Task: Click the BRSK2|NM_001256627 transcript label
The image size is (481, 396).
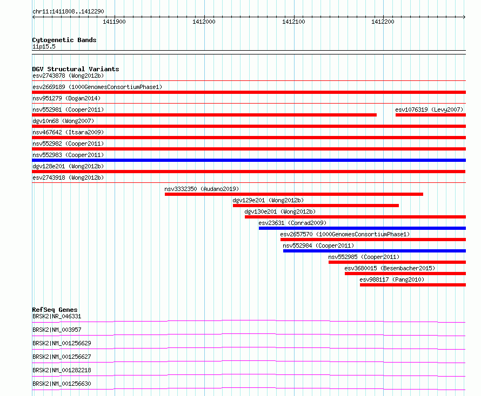Action: [x=62, y=357]
